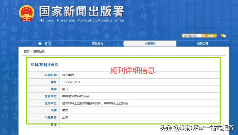Open the 信息公开 navigation tab
Screen dimensions: 238x135
tap(203, 44)
